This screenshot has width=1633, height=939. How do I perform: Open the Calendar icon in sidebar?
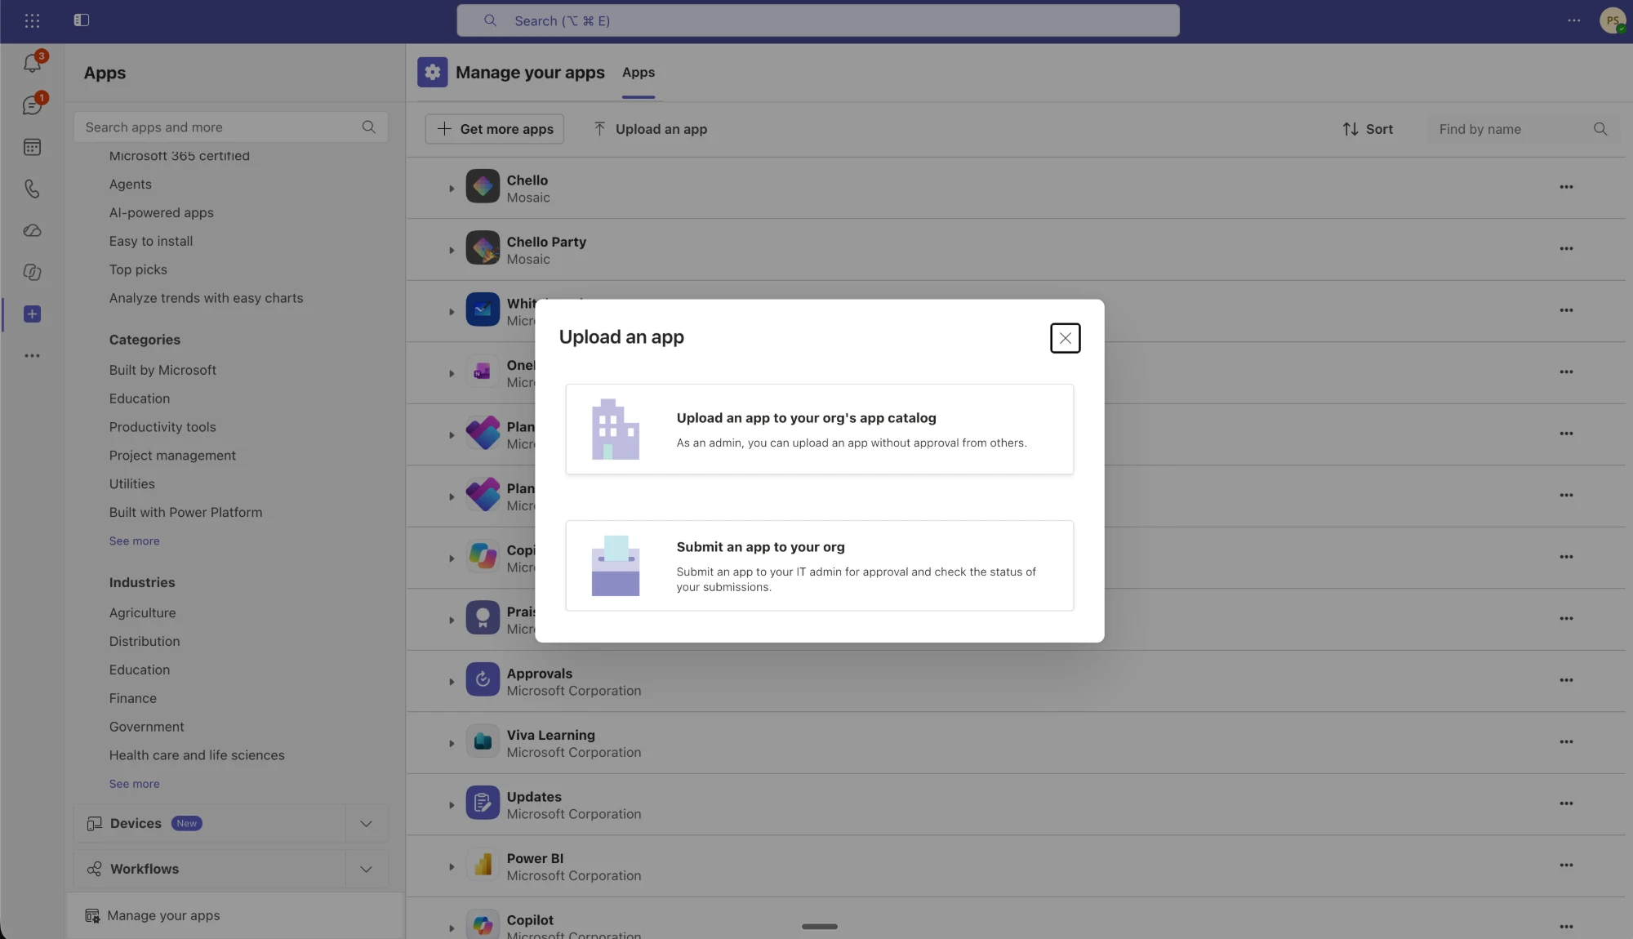click(32, 147)
